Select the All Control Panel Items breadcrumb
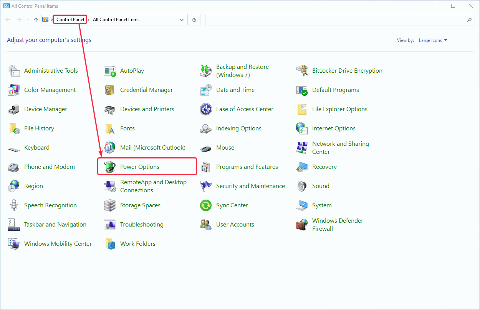This screenshot has height=310, width=480. click(x=116, y=20)
